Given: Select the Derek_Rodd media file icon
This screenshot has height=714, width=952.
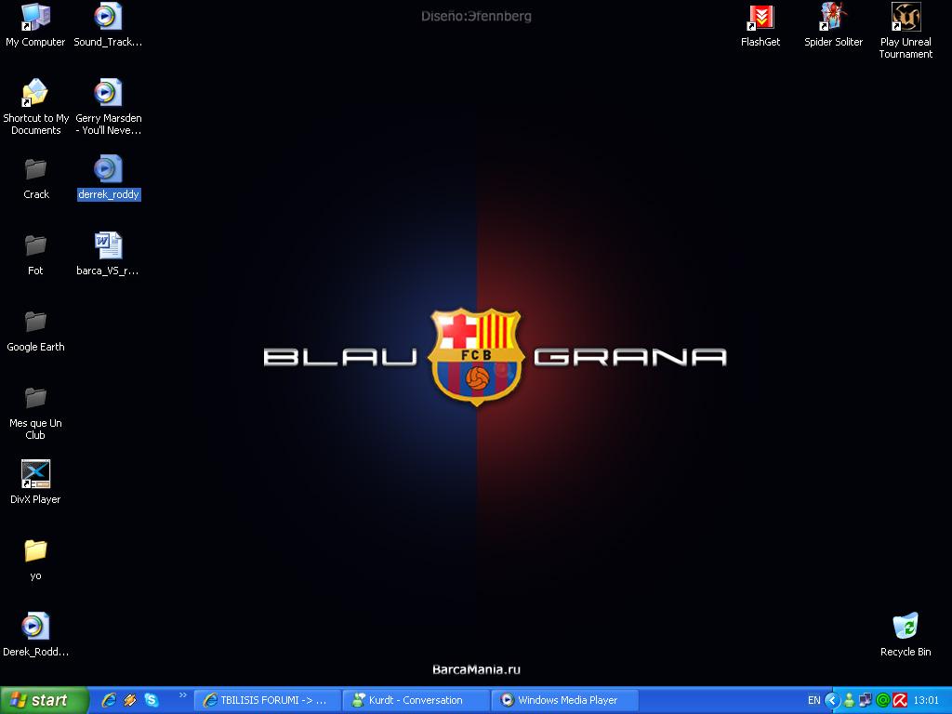Looking at the screenshot, I should tap(36, 635).
